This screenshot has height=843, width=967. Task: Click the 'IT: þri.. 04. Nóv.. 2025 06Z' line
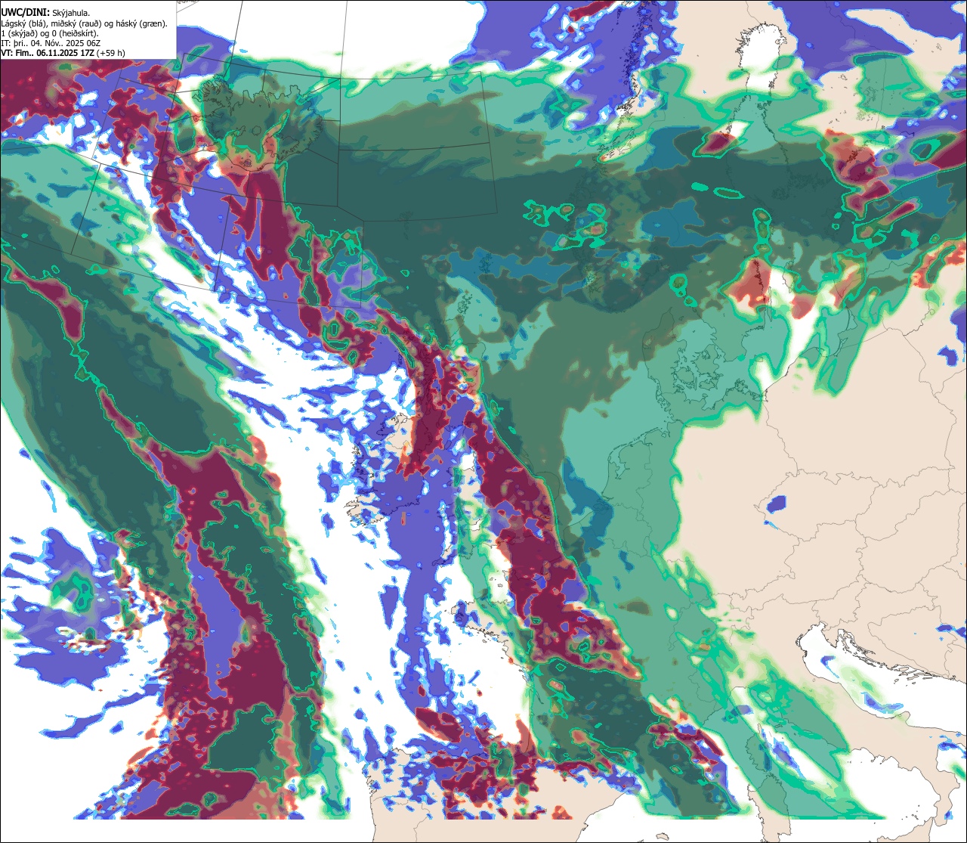tap(51, 43)
